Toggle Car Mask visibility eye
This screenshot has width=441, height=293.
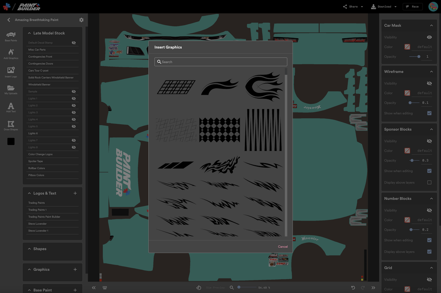pos(429,37)
